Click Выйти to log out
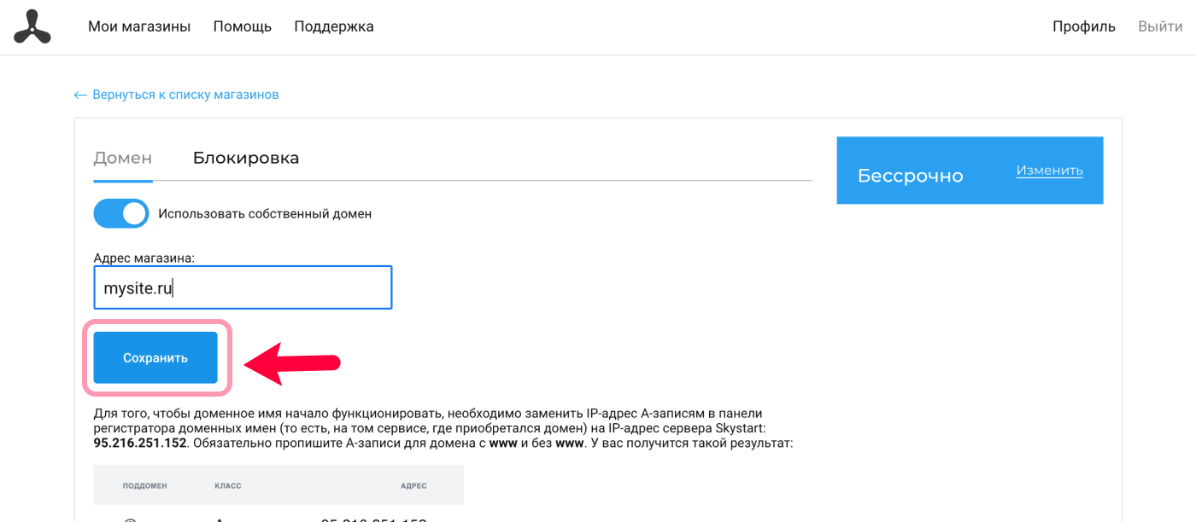The height and width of the screenshot is (522, 1196). (x=1160, y=26)
